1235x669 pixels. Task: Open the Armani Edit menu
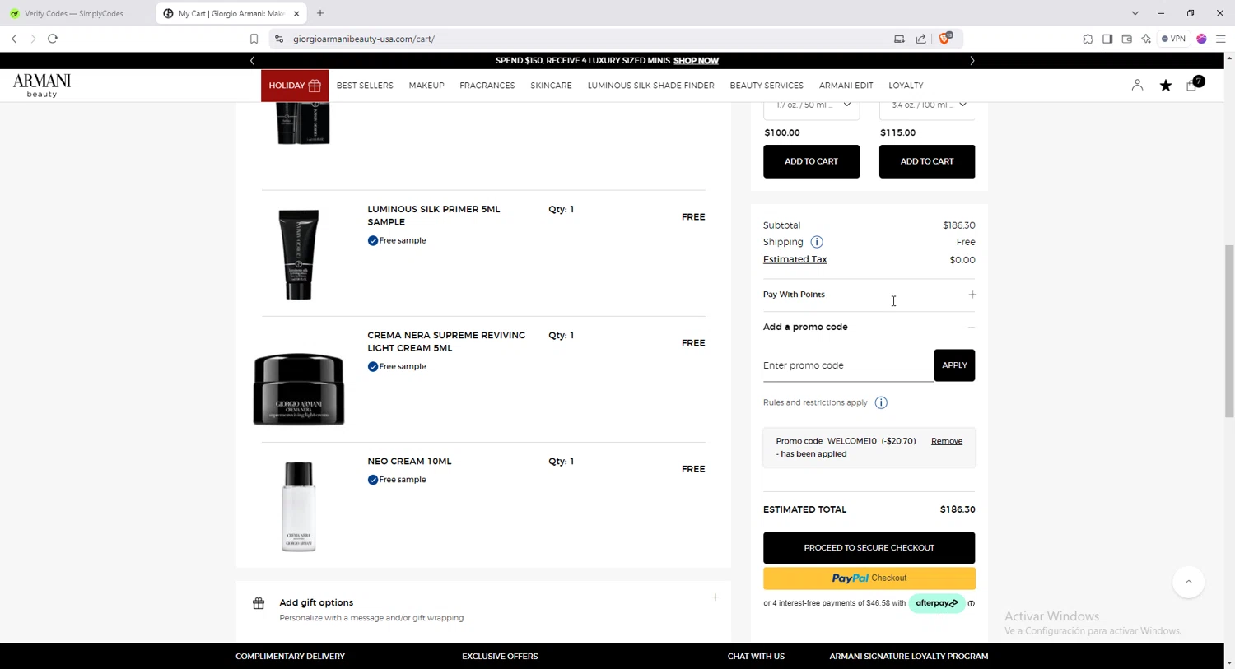(x=846, y=86)
